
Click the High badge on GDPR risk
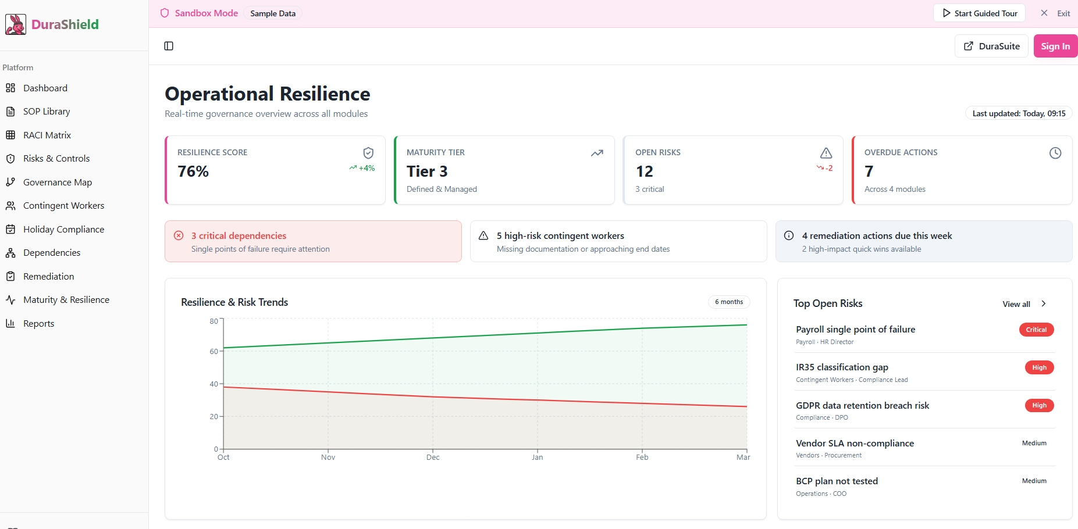pyautogui.click(x=1039, y=405)
